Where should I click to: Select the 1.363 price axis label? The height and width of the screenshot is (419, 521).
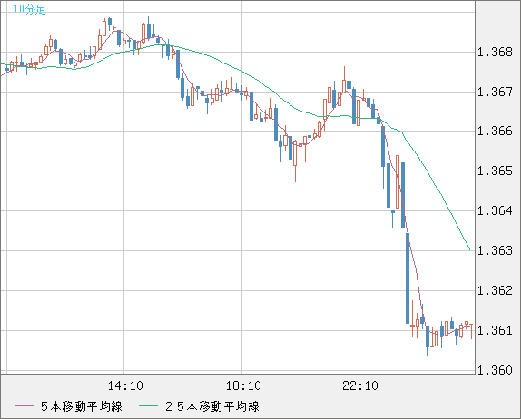(495, 250)
